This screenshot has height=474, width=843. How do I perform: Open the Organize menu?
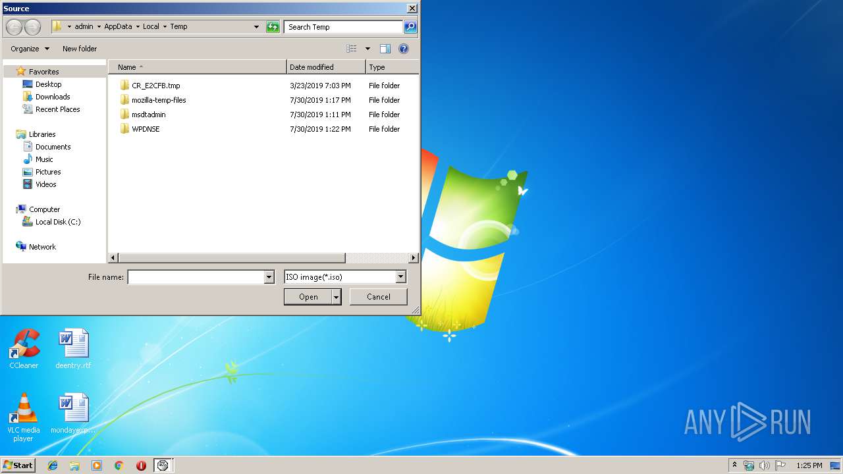(30, 49)
